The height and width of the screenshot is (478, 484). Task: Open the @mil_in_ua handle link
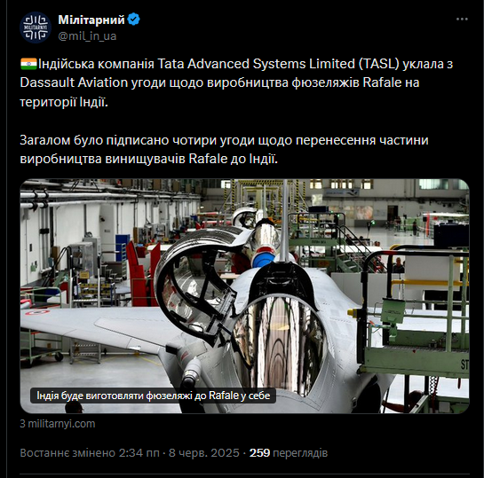[x=87, y=36]
